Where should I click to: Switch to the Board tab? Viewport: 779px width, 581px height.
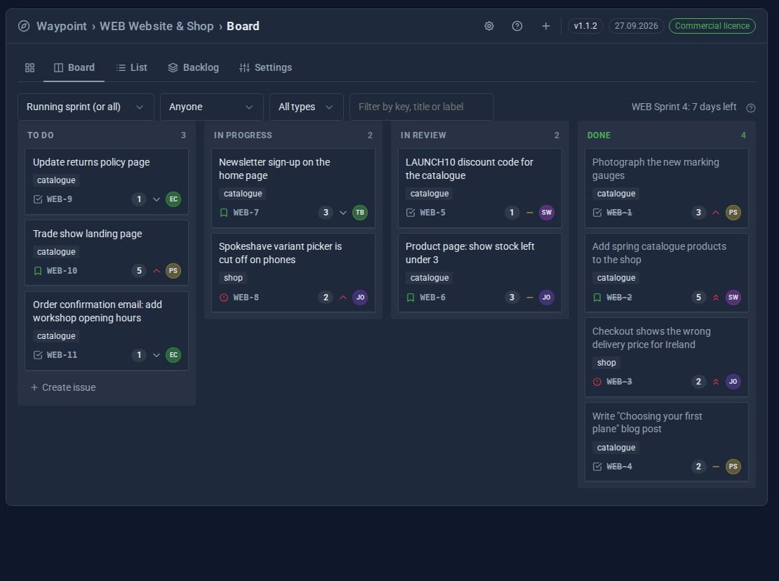74,67
